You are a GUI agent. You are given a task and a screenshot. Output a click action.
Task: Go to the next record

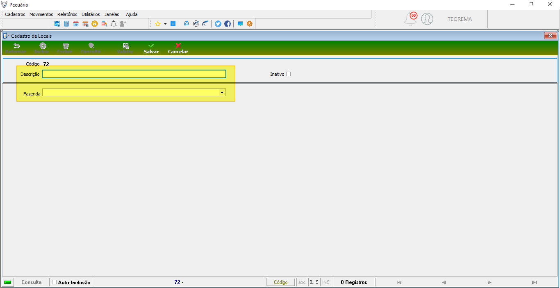coord(489,282)
